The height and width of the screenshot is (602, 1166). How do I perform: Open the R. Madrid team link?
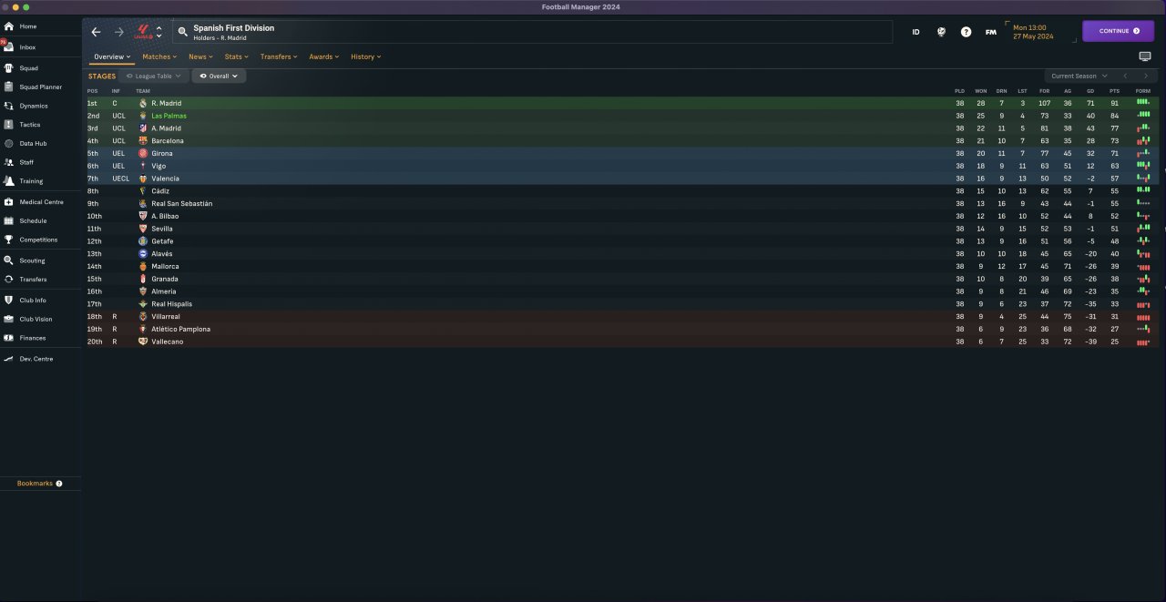click(166, 104)
